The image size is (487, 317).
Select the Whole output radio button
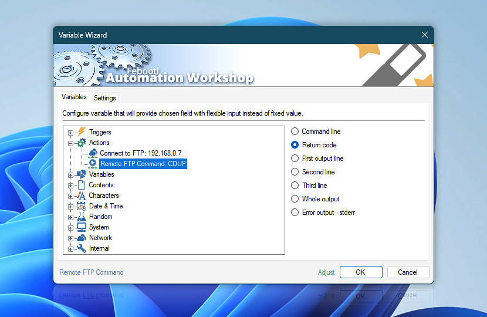(295, 199)
